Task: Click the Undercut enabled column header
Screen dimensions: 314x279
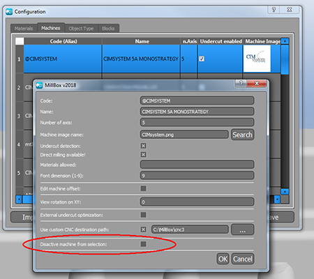Action: [x=220, y=41]
